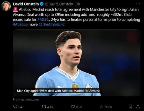Repost using the retweet icon

tap(44, 107)
